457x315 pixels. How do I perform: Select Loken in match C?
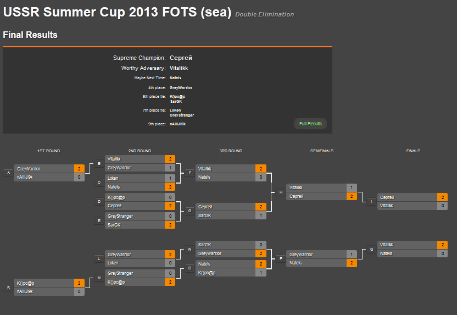(113, 178)
